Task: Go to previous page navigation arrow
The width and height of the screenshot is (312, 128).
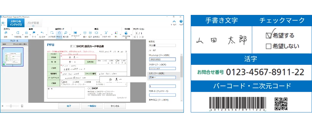Action: point(137,37)
